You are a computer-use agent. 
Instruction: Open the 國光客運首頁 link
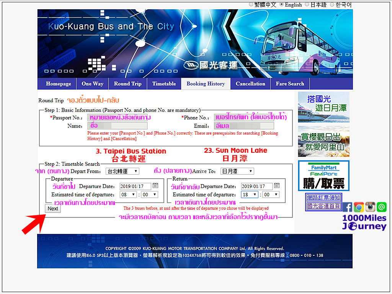coord(323,206)
